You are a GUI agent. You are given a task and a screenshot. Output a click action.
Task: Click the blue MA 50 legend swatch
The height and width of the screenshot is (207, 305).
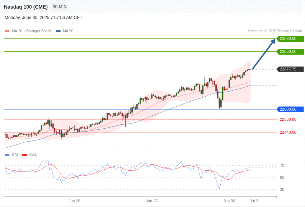coord(58,31)
